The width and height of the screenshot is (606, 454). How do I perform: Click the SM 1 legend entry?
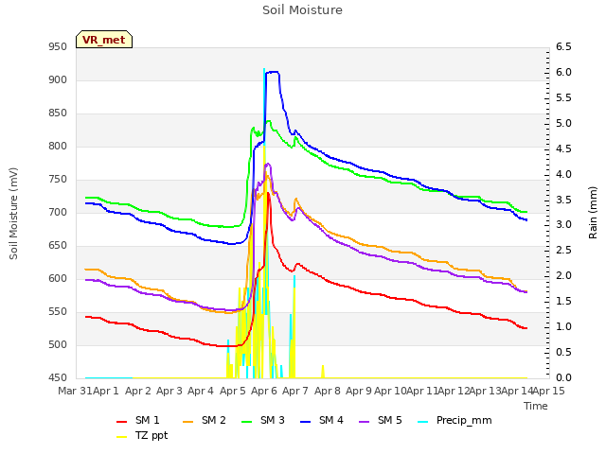pos(138,420)
